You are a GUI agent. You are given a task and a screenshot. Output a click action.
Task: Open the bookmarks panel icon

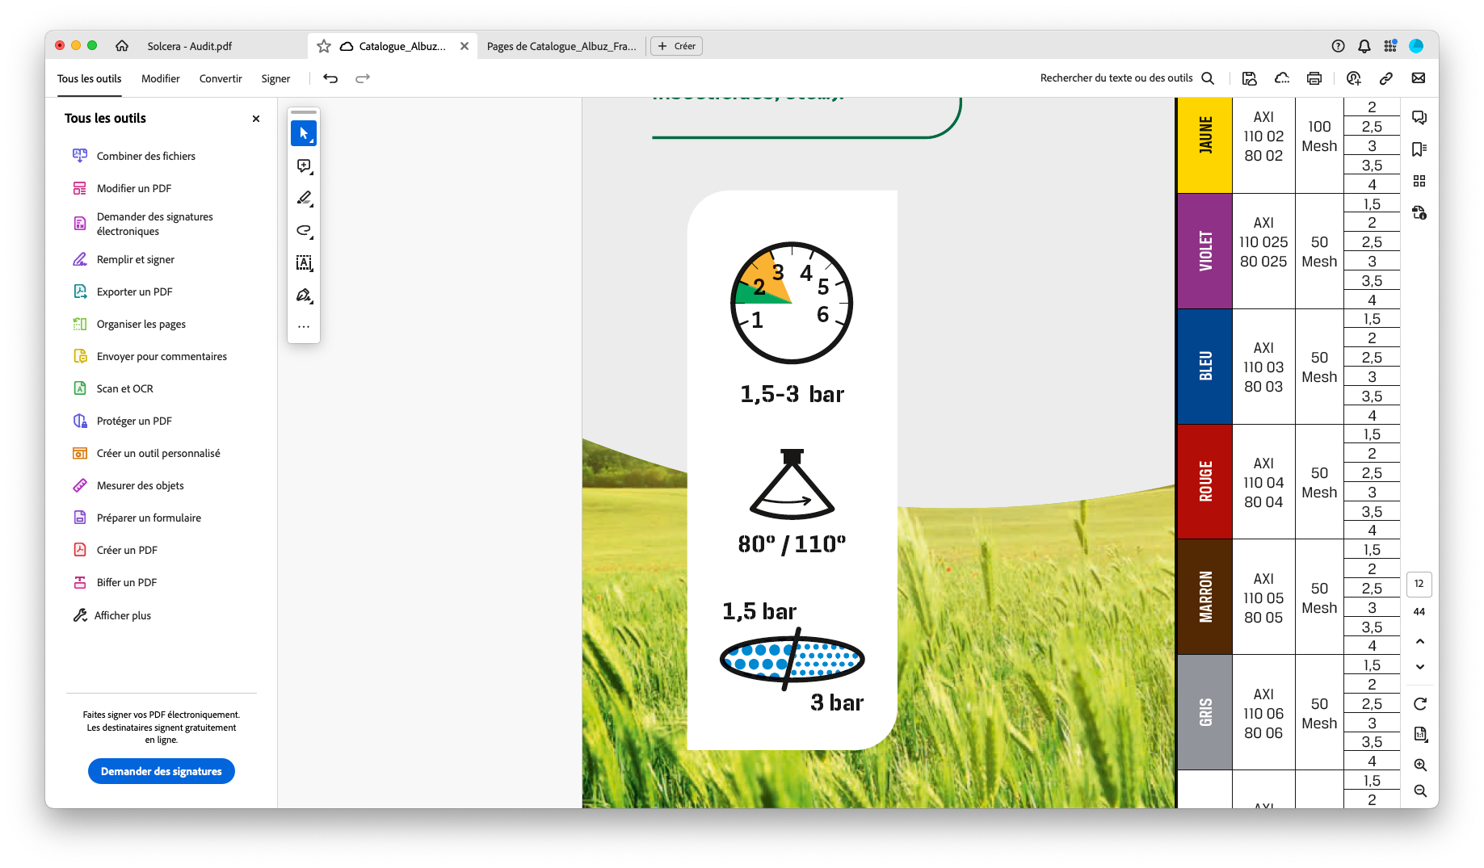click(1419, 149)
